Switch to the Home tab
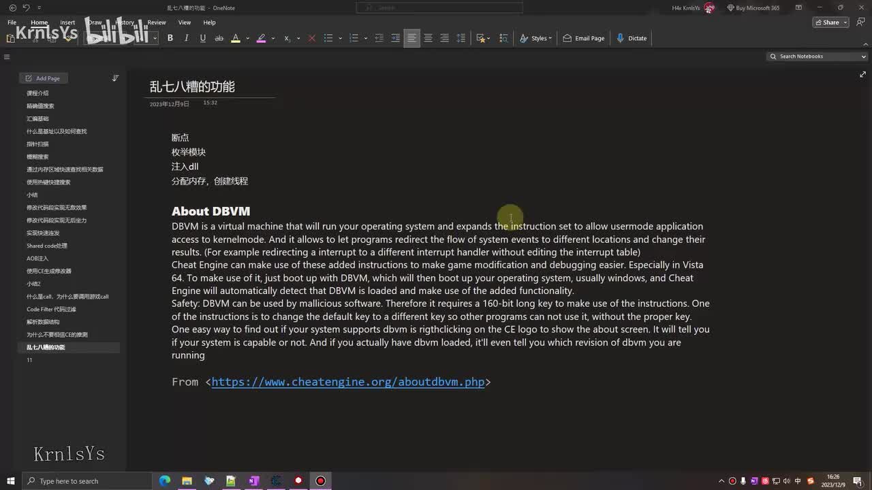This screenshot has height=490, width=872. [x=40, y=22]
